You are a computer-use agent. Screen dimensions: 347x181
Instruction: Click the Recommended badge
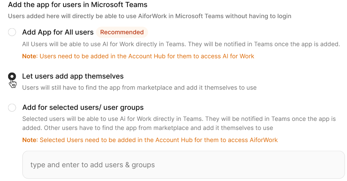tap(122, 32)
